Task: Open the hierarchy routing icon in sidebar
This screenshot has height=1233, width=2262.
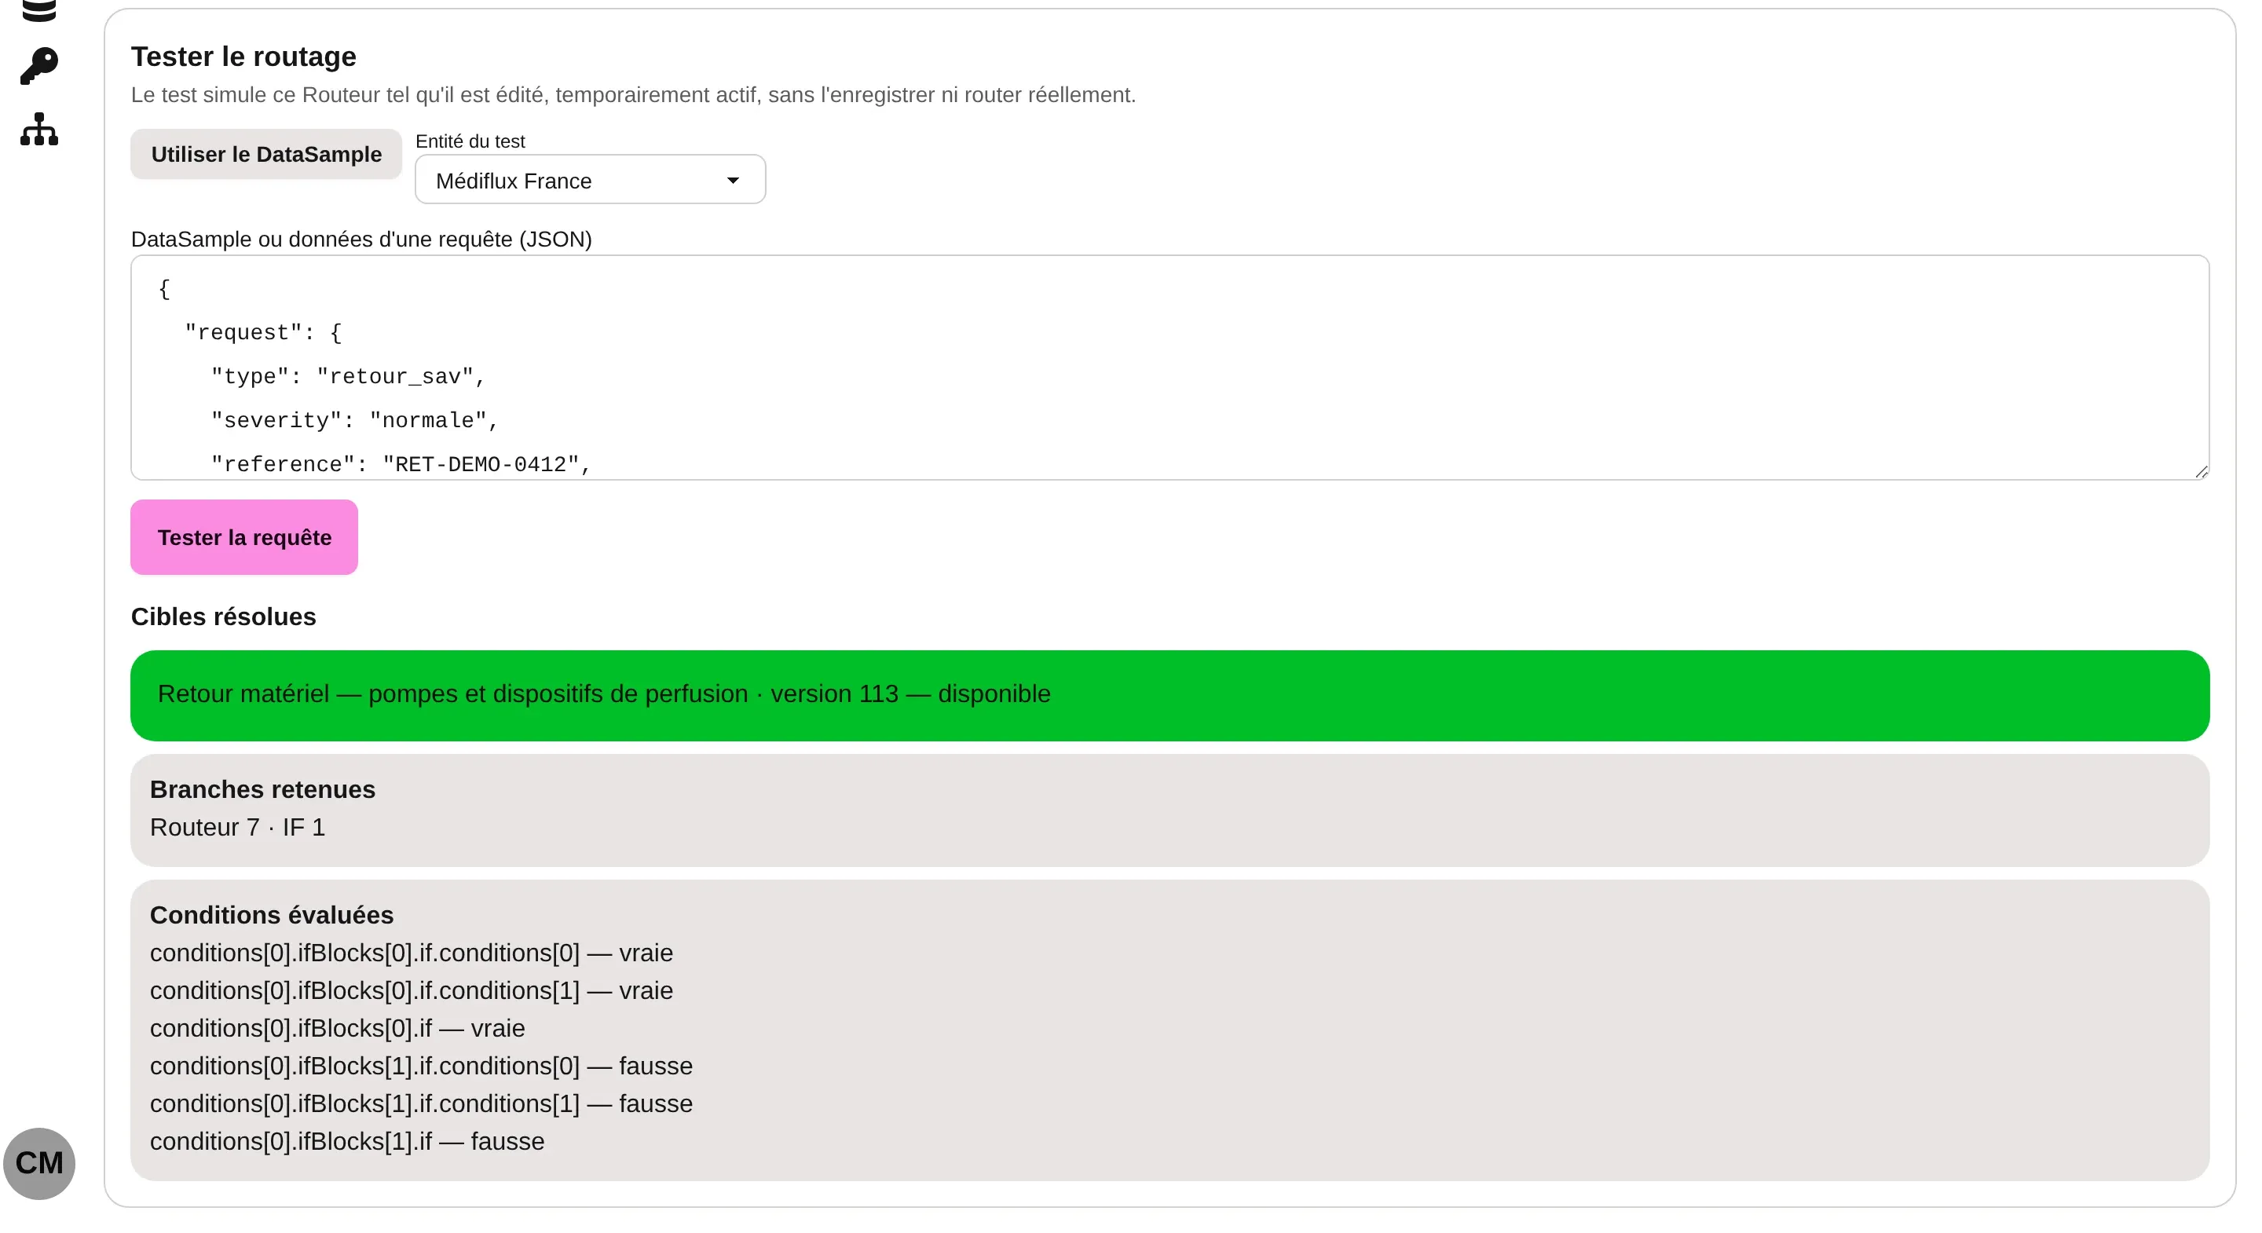Action: coord(38,129)
